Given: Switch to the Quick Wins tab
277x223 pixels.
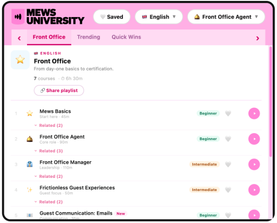Looking at the screenshot, I should point(126,37).
